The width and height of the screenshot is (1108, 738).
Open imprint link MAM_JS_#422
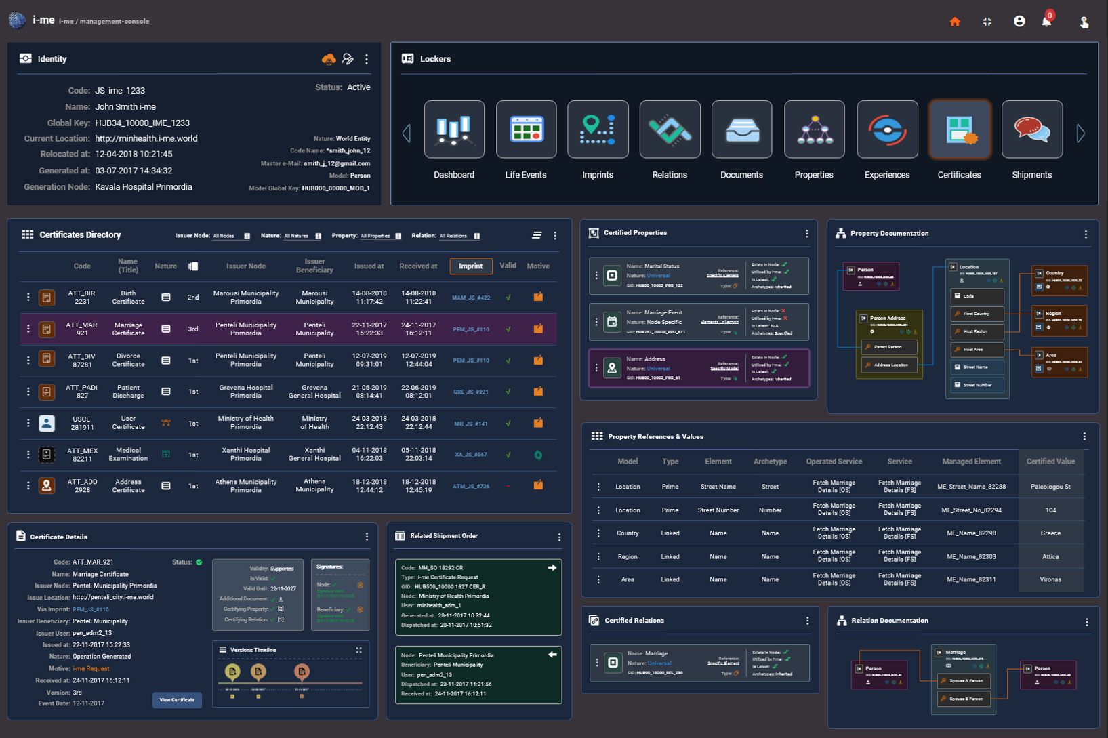click(x=471, y=298)
